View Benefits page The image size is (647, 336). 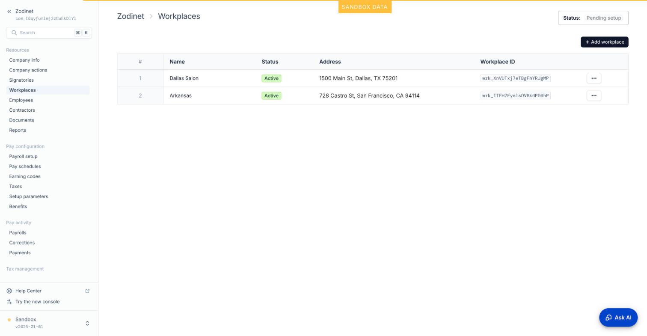(18, 206)
